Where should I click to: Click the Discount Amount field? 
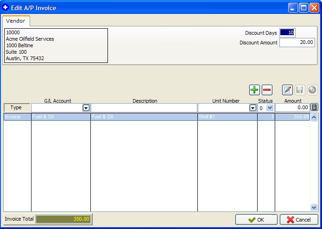coord(297,43)
